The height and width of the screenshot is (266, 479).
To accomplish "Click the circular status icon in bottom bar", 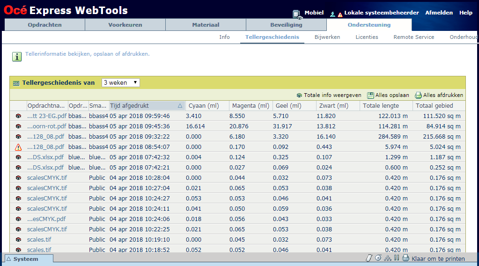I will click(378, 258).
